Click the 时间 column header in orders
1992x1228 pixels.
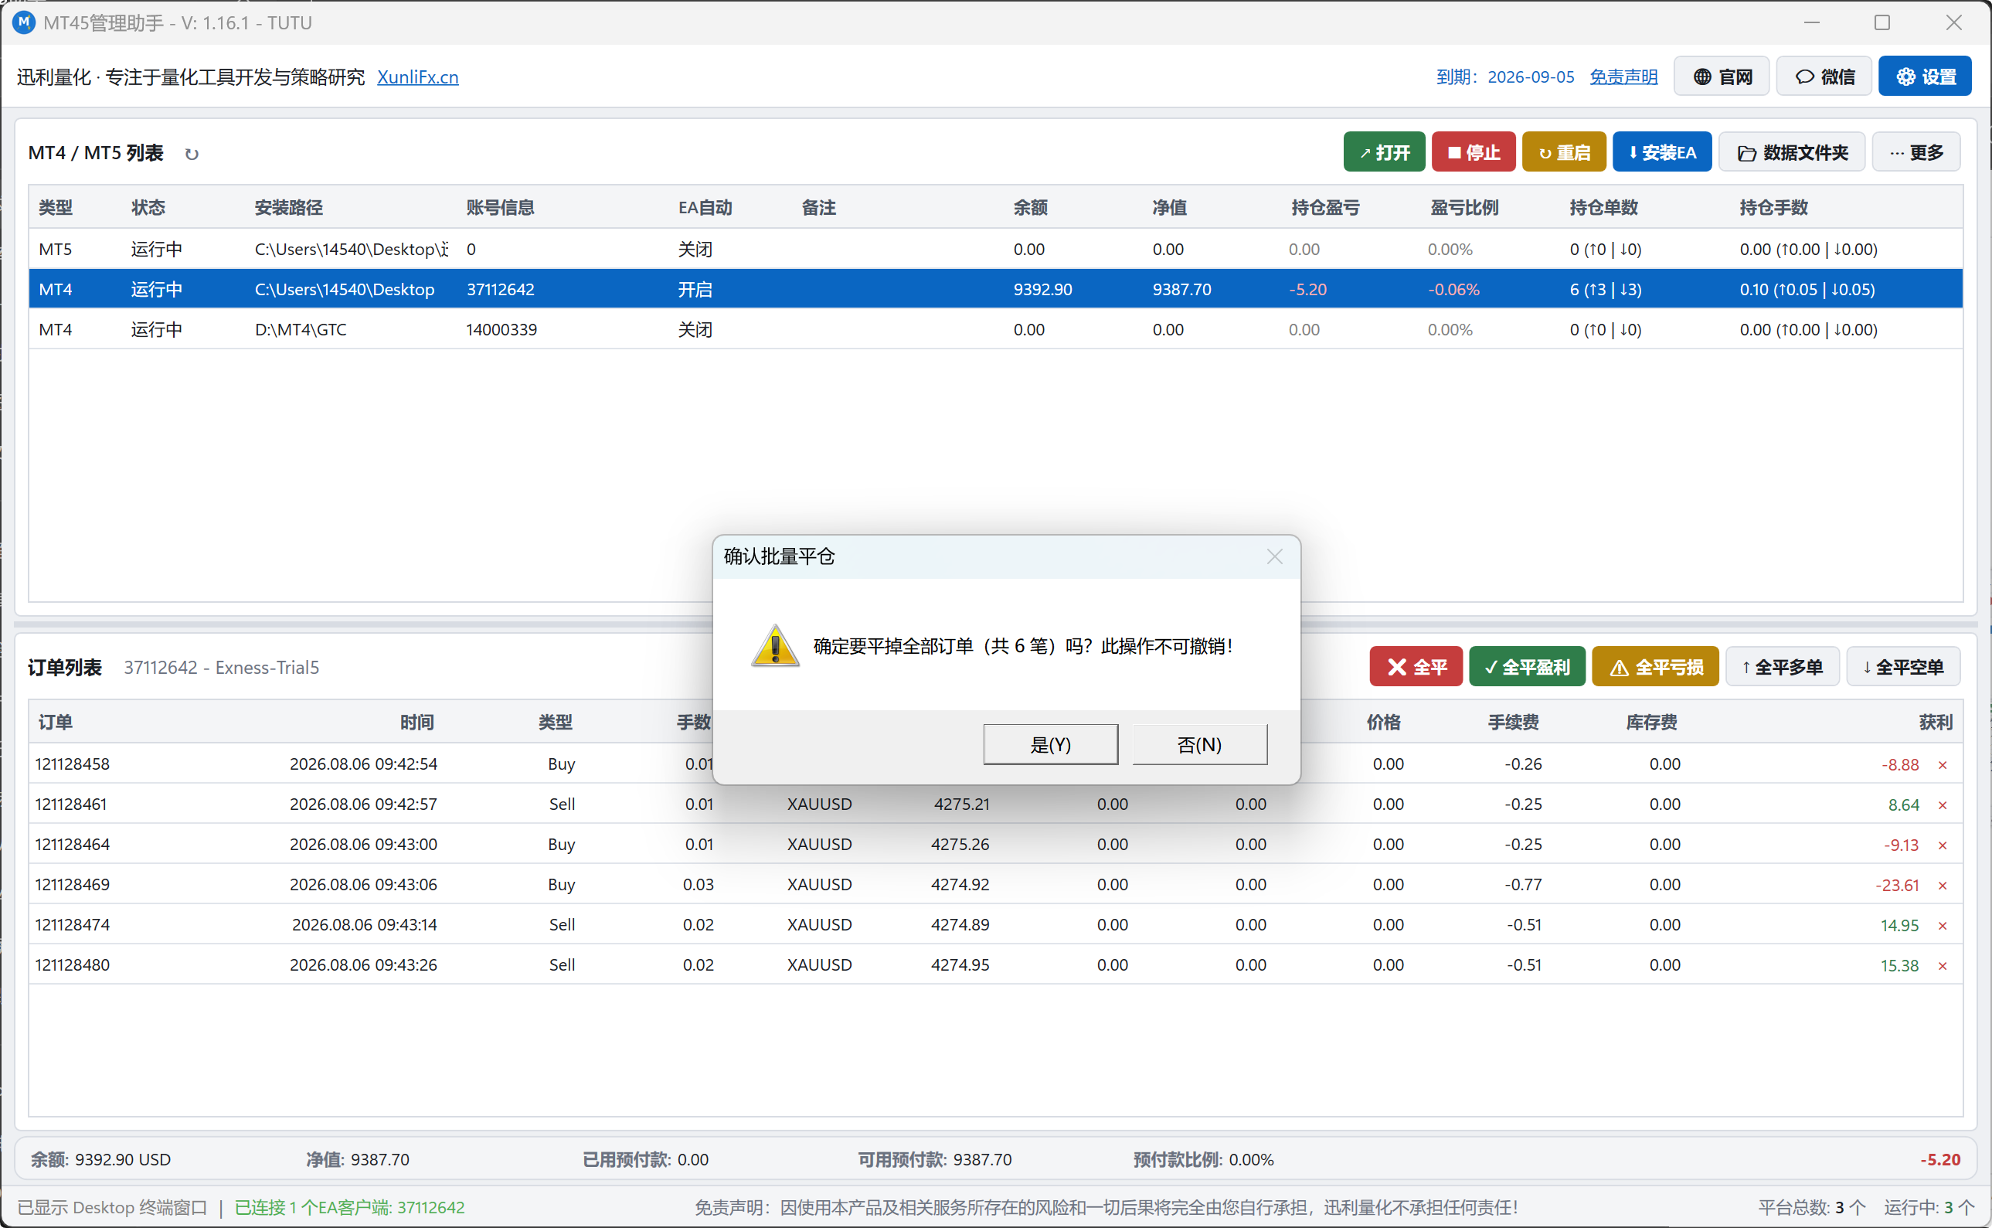click(x=416, y=723)
